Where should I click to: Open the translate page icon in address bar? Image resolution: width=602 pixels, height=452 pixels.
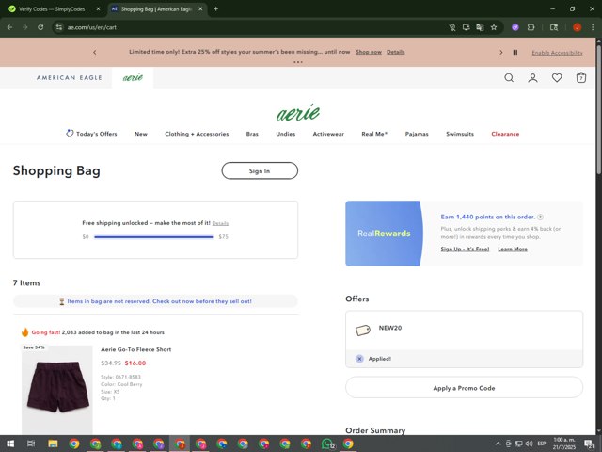click(480, 27)
